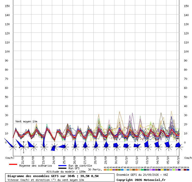The height and width of the screenshot is (182, 192).
Task: Click the orange perturbation 01 swatch
Action: [x=105, y=170]
